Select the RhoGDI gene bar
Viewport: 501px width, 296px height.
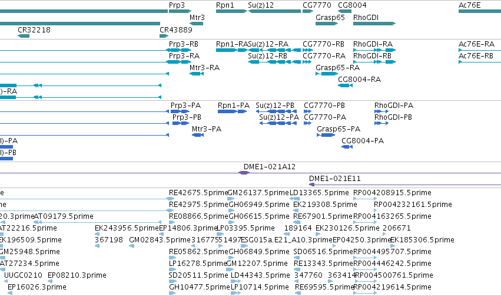(374, 24)
